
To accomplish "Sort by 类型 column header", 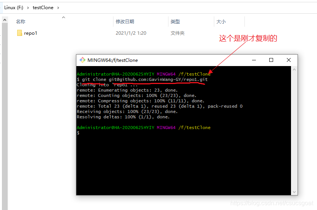I will (175, 22).
